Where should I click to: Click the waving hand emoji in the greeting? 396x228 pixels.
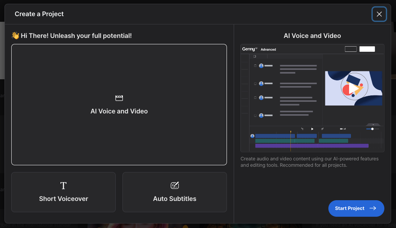click(x=15, y=36)
